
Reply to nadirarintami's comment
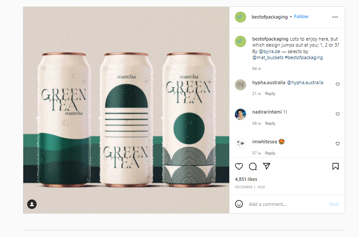[270, 123]
